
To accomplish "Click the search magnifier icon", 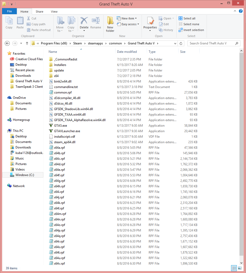I will [x=237, y=43].
